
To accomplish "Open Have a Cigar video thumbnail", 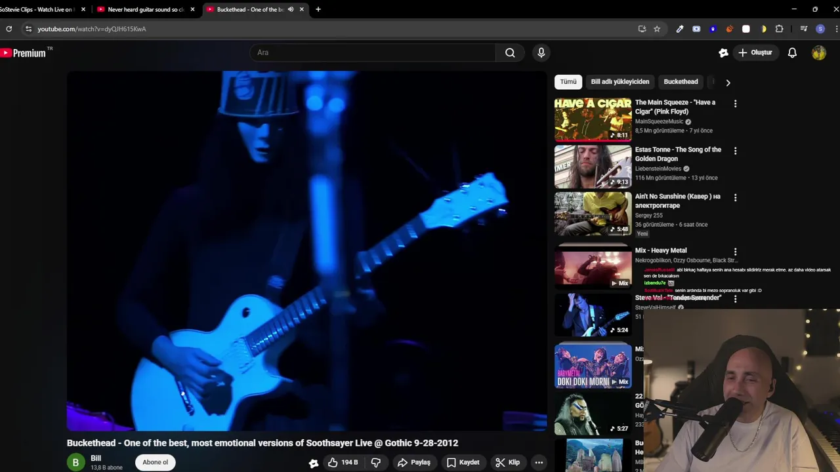I will 593,120.
